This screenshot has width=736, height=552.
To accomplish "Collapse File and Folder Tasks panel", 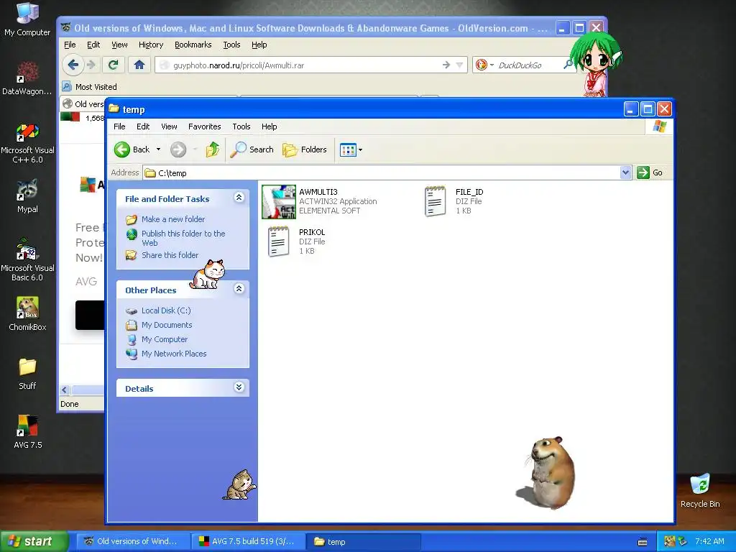I will pos(239,198).
